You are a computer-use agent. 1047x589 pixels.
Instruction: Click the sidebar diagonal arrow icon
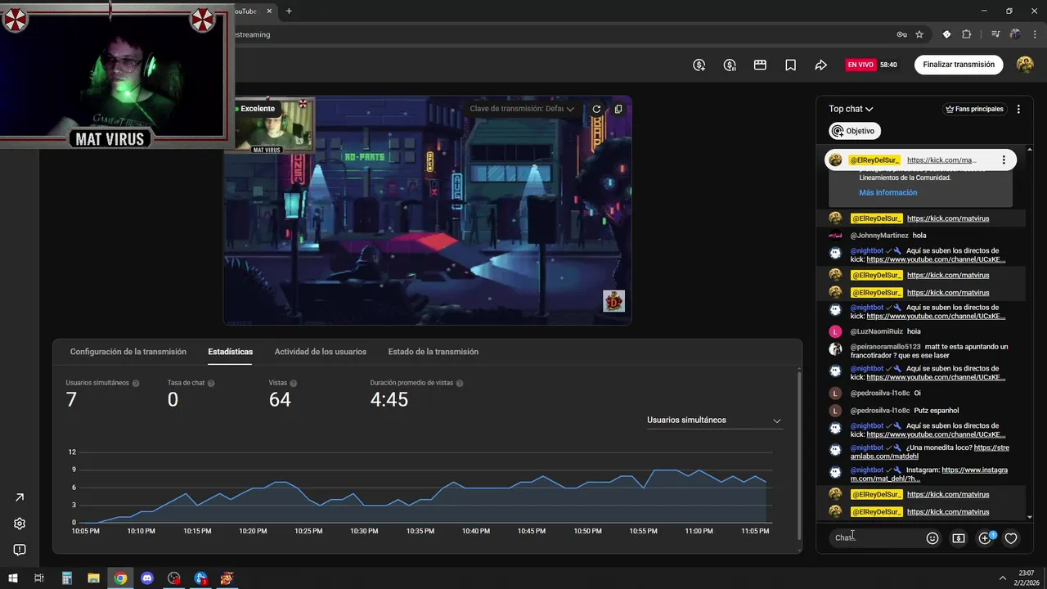20,497
